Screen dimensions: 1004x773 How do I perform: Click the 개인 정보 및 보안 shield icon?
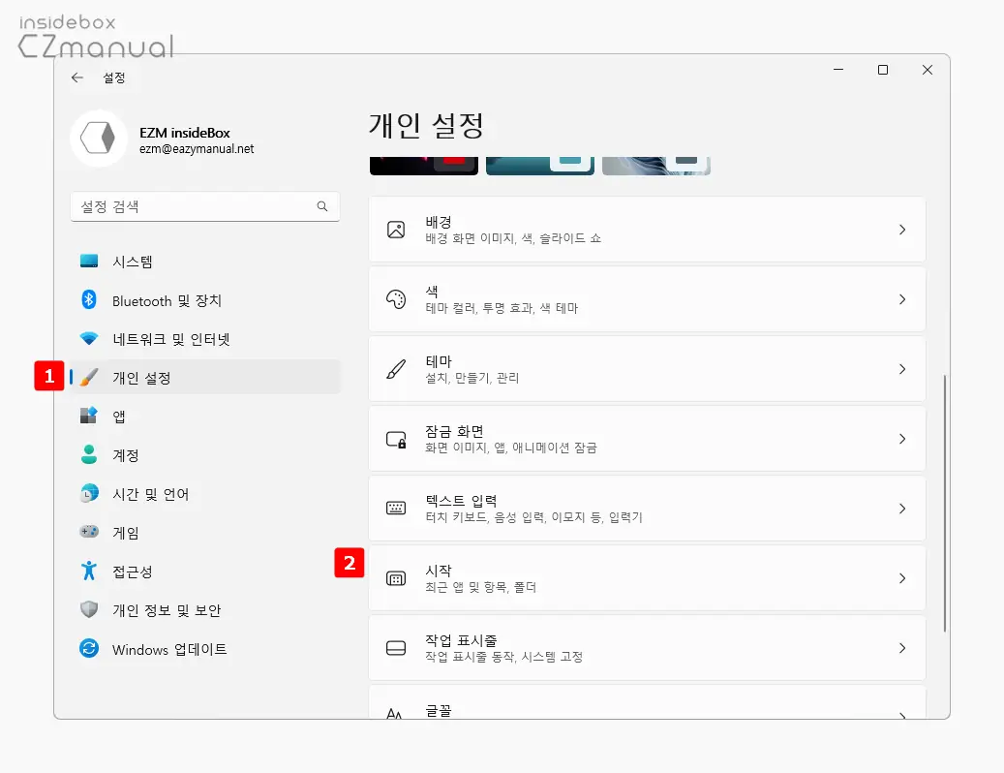point(88,610)
